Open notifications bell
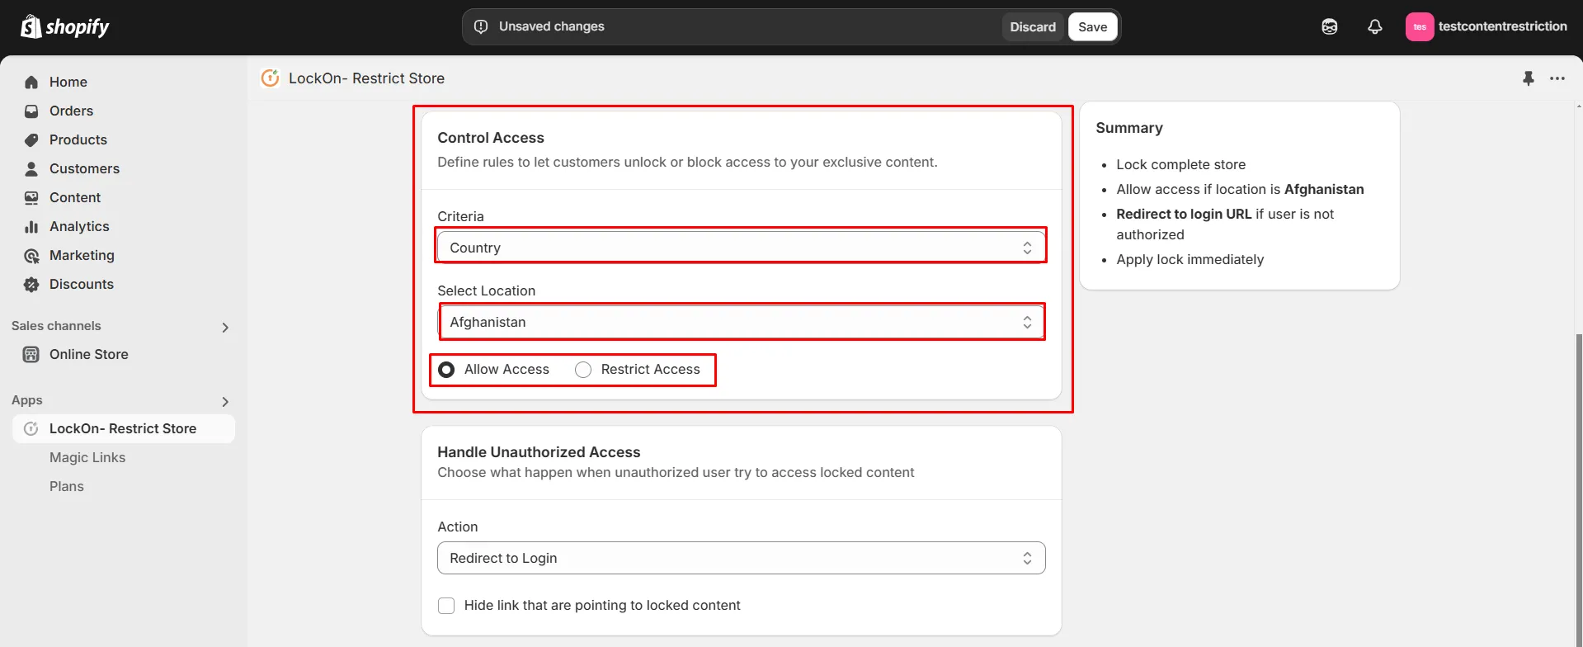This screenshot has width=1583, height=647. coord(1374,26)
